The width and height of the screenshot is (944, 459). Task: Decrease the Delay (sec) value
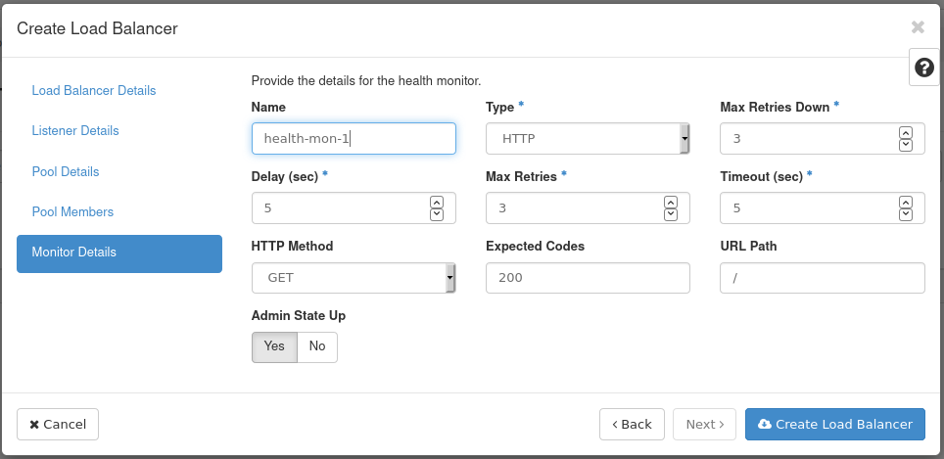437,214
